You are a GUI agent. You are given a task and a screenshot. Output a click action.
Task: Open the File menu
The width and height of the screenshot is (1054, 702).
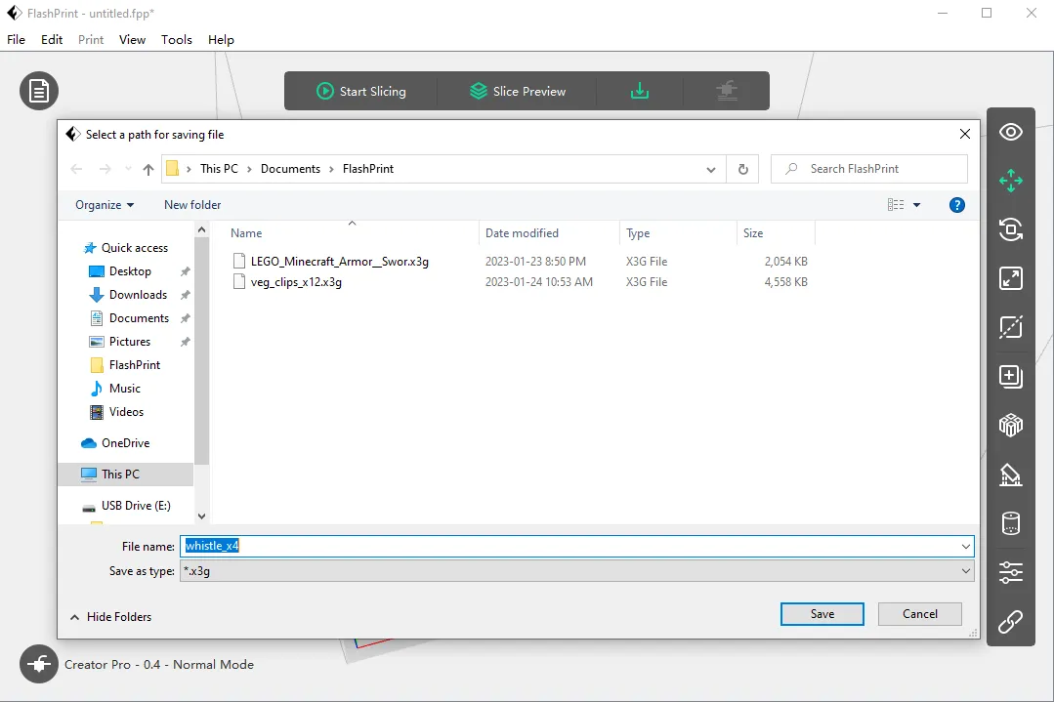click(17, 40)
